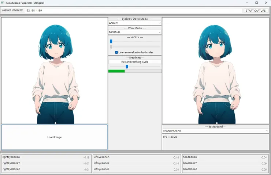Click the green breathing progress bar

click(135, 71)
